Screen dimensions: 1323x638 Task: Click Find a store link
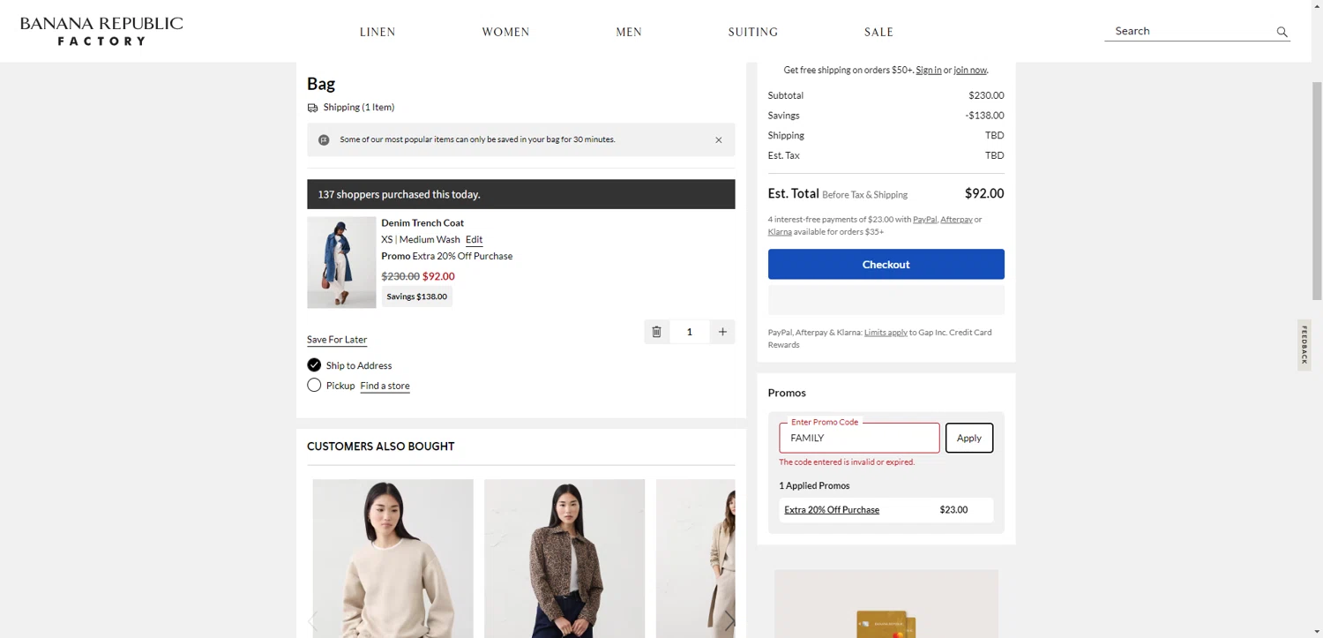point(385,386)
